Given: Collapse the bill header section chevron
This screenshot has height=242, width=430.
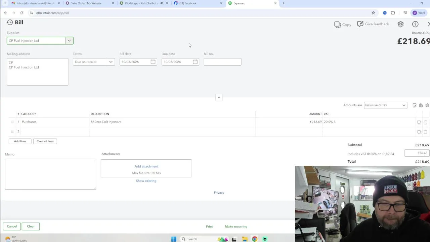Looking at the screenshot, I should click(219, 97).
